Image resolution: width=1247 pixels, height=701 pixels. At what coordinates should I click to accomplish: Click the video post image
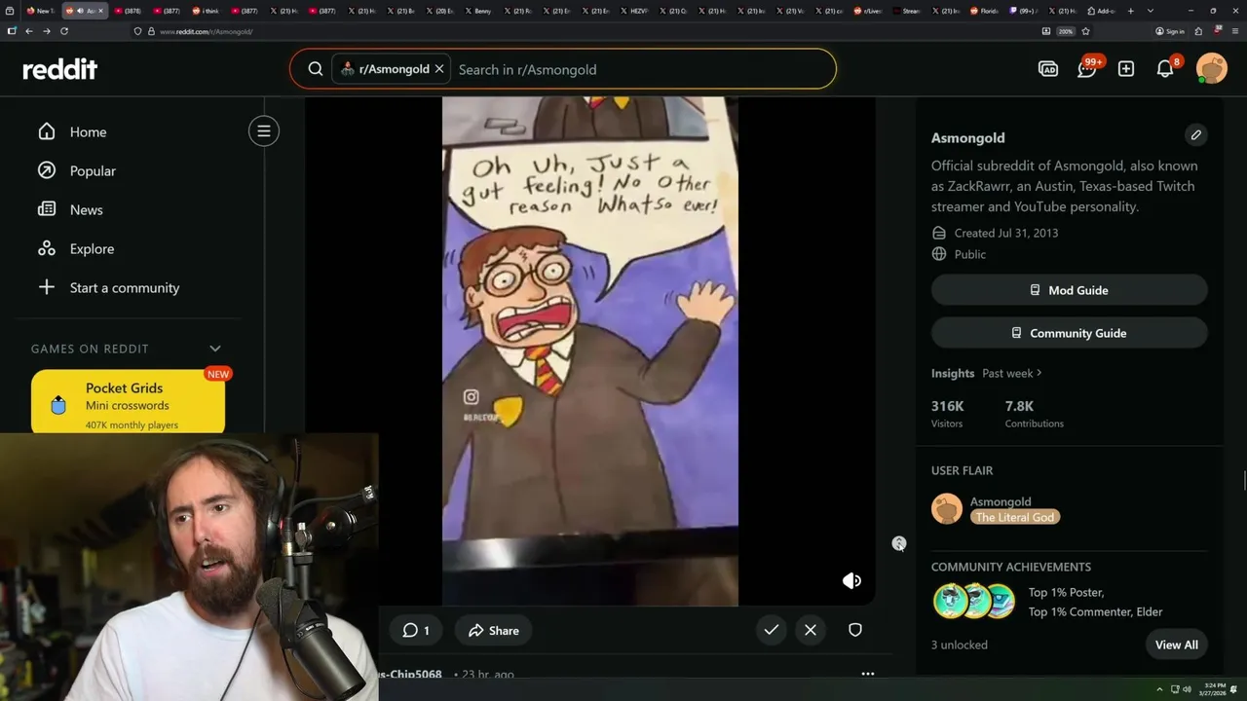tap(590, 350)
